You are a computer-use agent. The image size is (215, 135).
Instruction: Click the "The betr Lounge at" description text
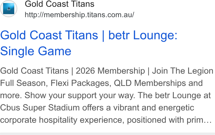tap(174, 95)
